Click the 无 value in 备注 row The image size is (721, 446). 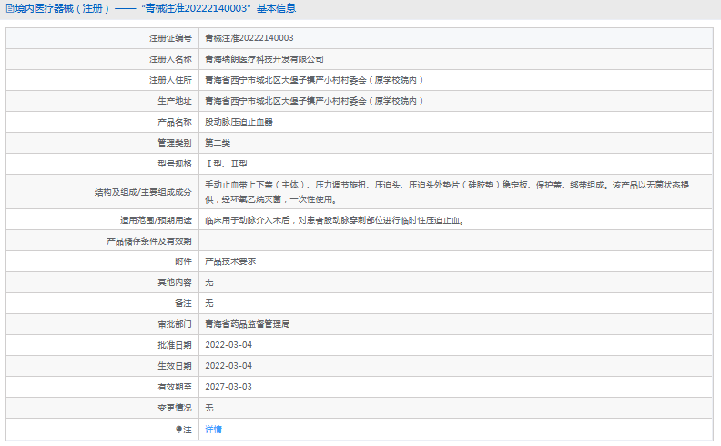point(209,303)
